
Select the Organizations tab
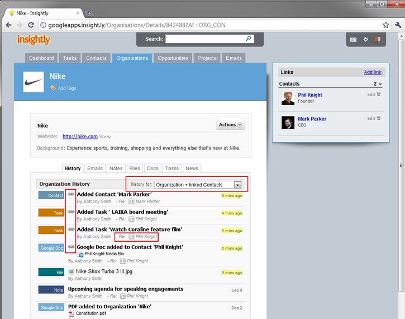(x=132, y=58)
